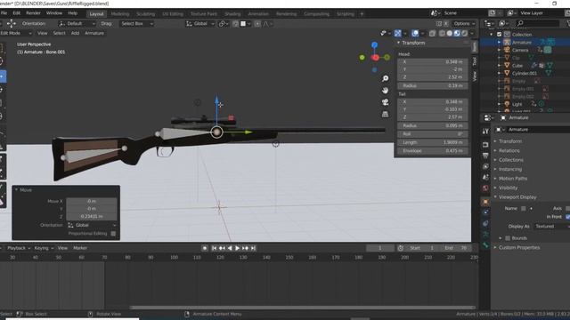This screenshot has height=320, width=570.
Task: Open the Select Box drag dropdown
Action: (136, 24)
